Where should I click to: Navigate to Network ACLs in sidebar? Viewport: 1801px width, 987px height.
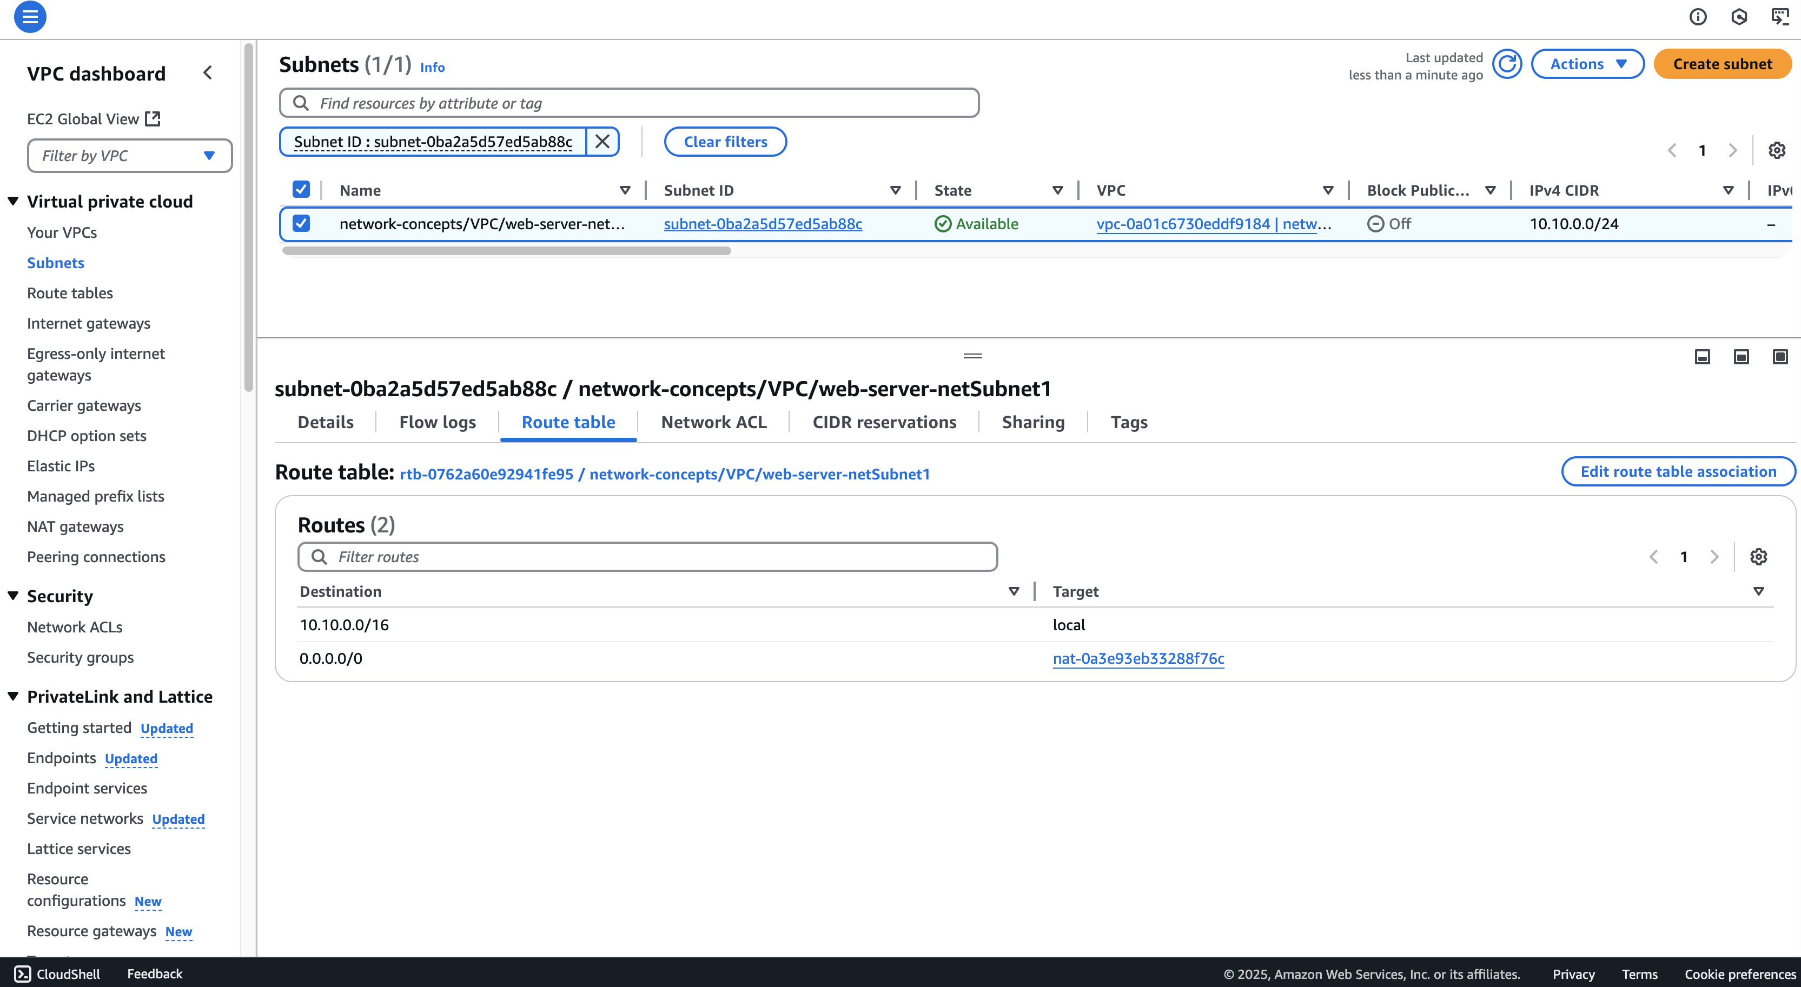75,627
